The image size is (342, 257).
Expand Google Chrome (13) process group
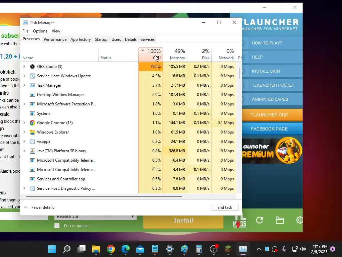pos(24,123)
